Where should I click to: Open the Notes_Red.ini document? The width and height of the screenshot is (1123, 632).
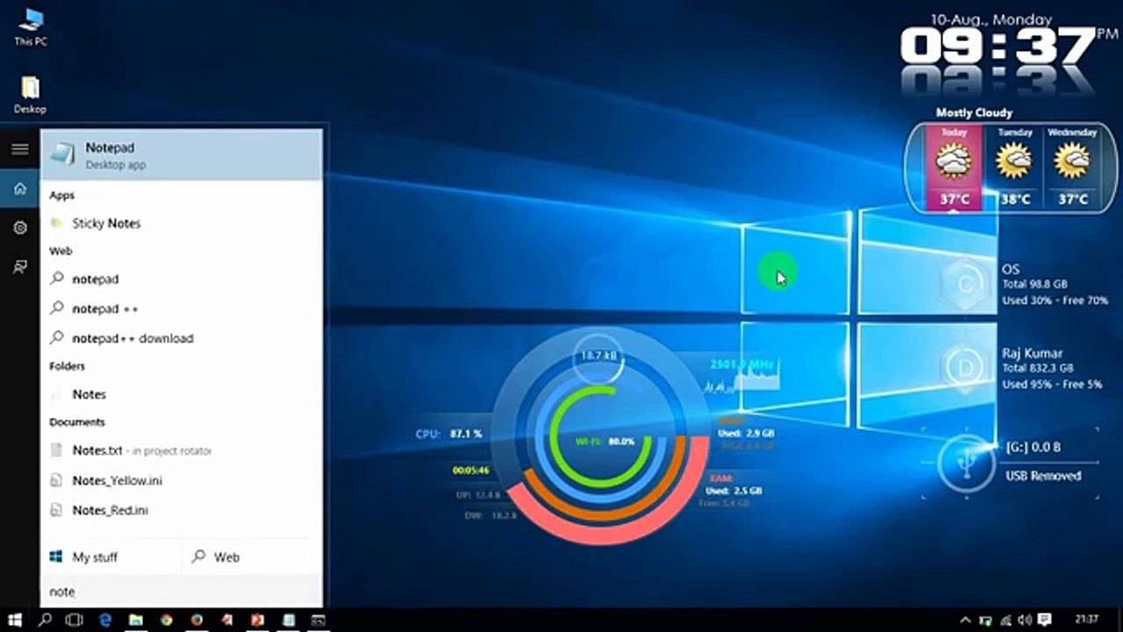182,510
